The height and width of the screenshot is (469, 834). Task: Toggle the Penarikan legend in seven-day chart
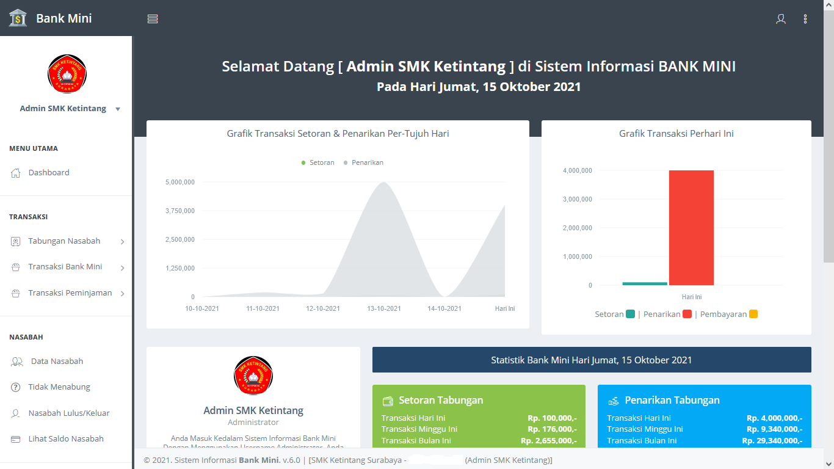pyautogui.click(x=363, y=162)
